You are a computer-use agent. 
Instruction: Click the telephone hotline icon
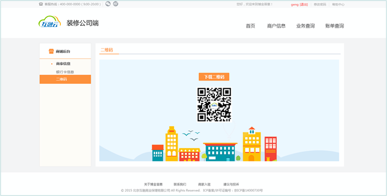(x=41, y=4)
